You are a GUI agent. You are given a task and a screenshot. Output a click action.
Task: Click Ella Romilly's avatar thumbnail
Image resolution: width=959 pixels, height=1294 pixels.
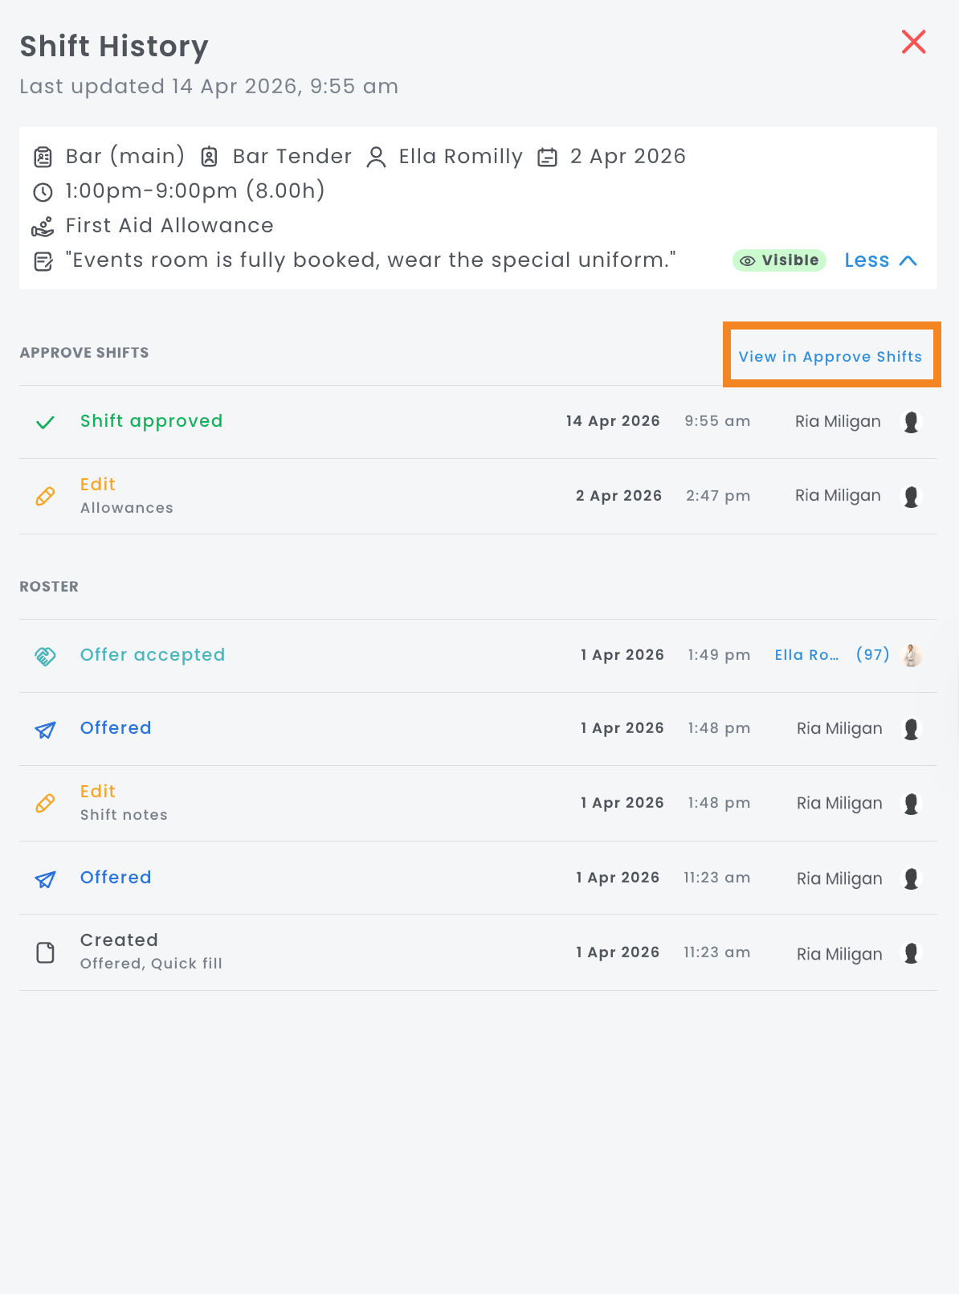coord(912,656)
